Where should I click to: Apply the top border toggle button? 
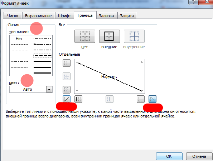click(x=67, y=63)
